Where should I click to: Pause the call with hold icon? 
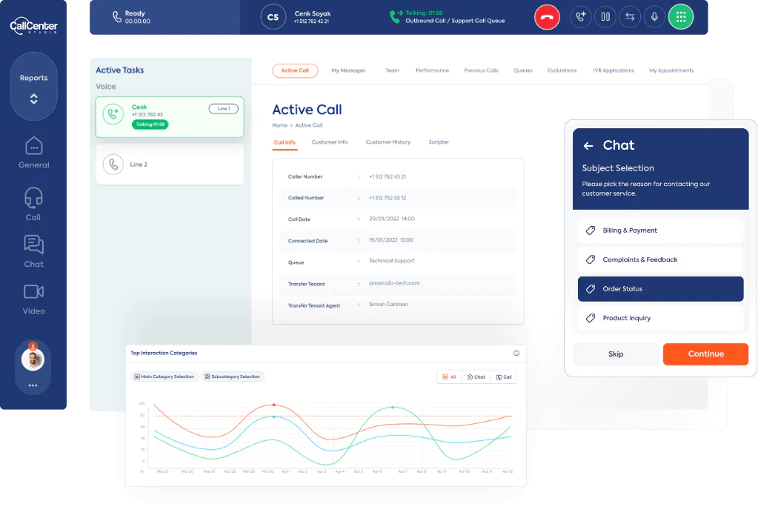tap(605, 17)
